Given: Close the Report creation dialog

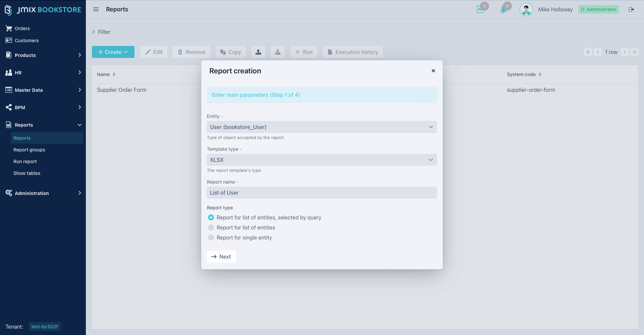Looking at the screenshot, I should (x=433, y=71).
